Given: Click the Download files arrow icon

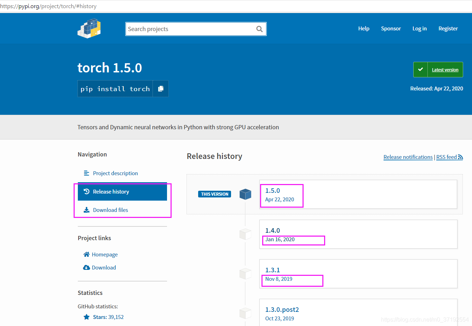Looking at the screenshot, I should click(x=86, y=210).
